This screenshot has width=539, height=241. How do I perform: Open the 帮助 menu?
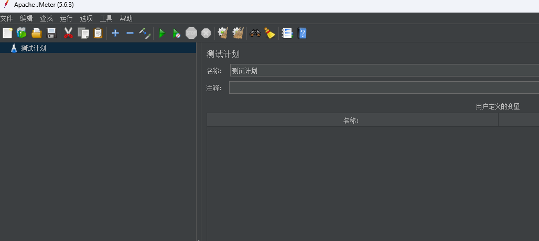coord(126,18)
